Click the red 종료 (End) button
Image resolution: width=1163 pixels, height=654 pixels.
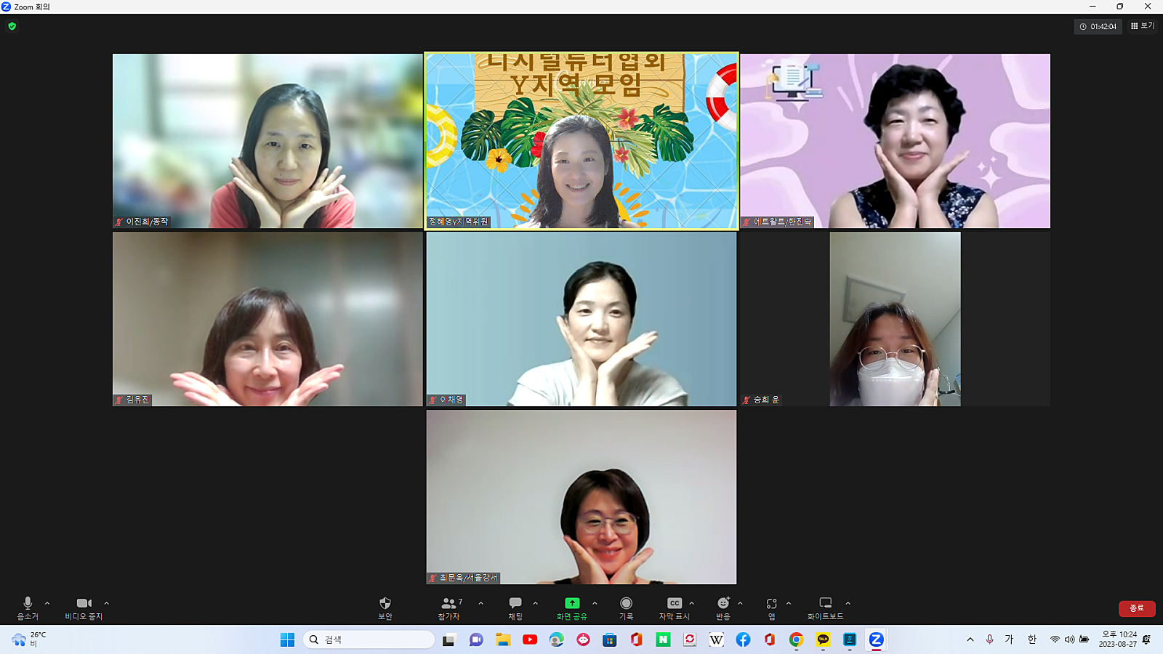1136,608
